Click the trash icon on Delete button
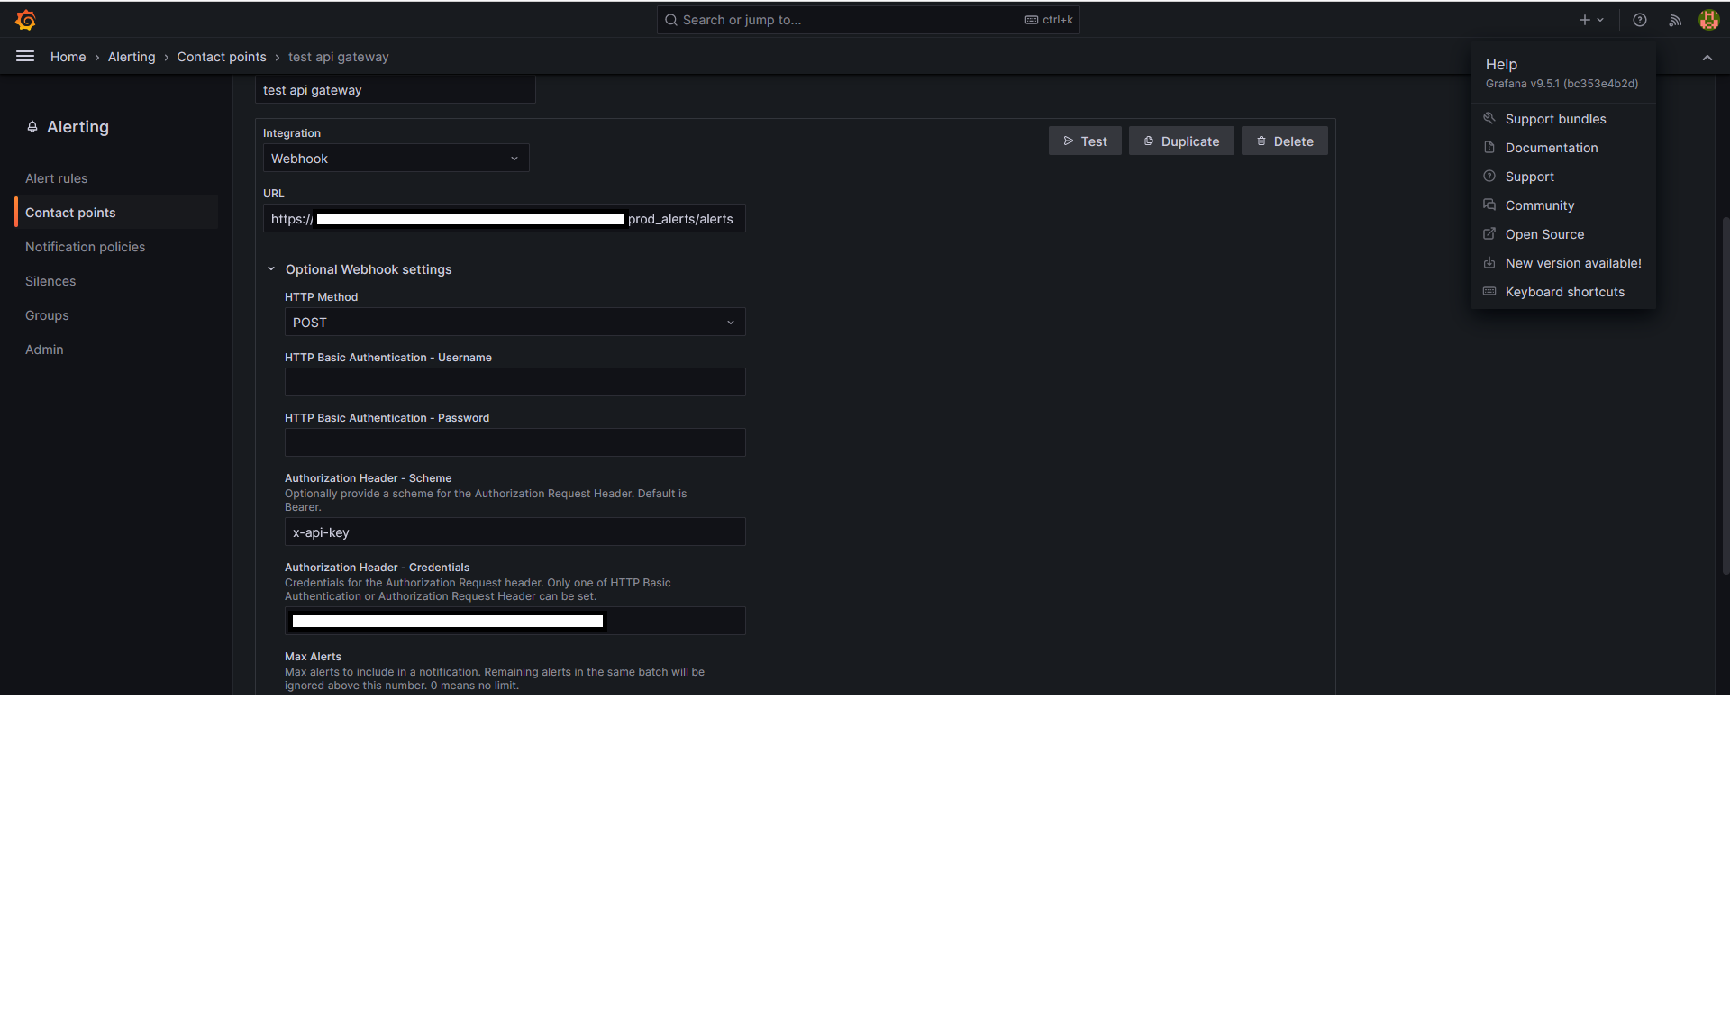Screen dimensions: 1730x1009 (1261, 141)
